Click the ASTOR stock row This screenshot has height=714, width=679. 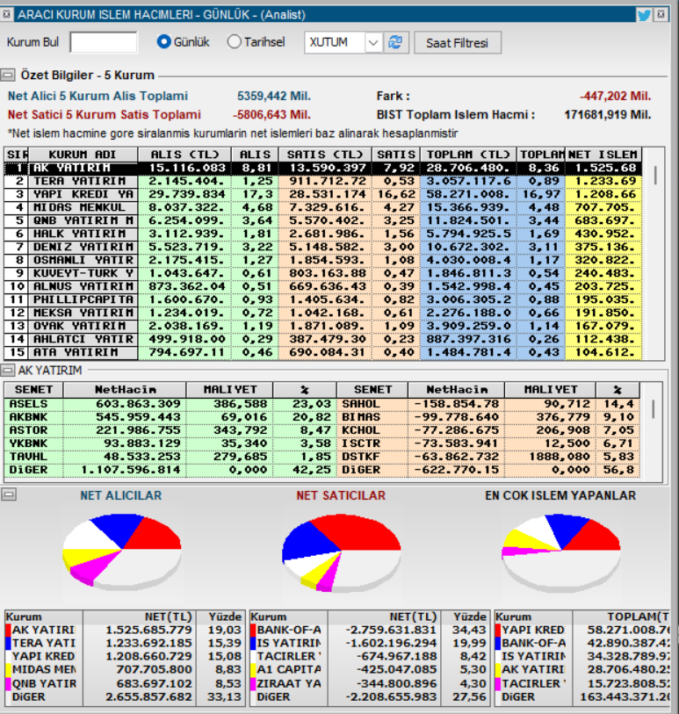170,430
